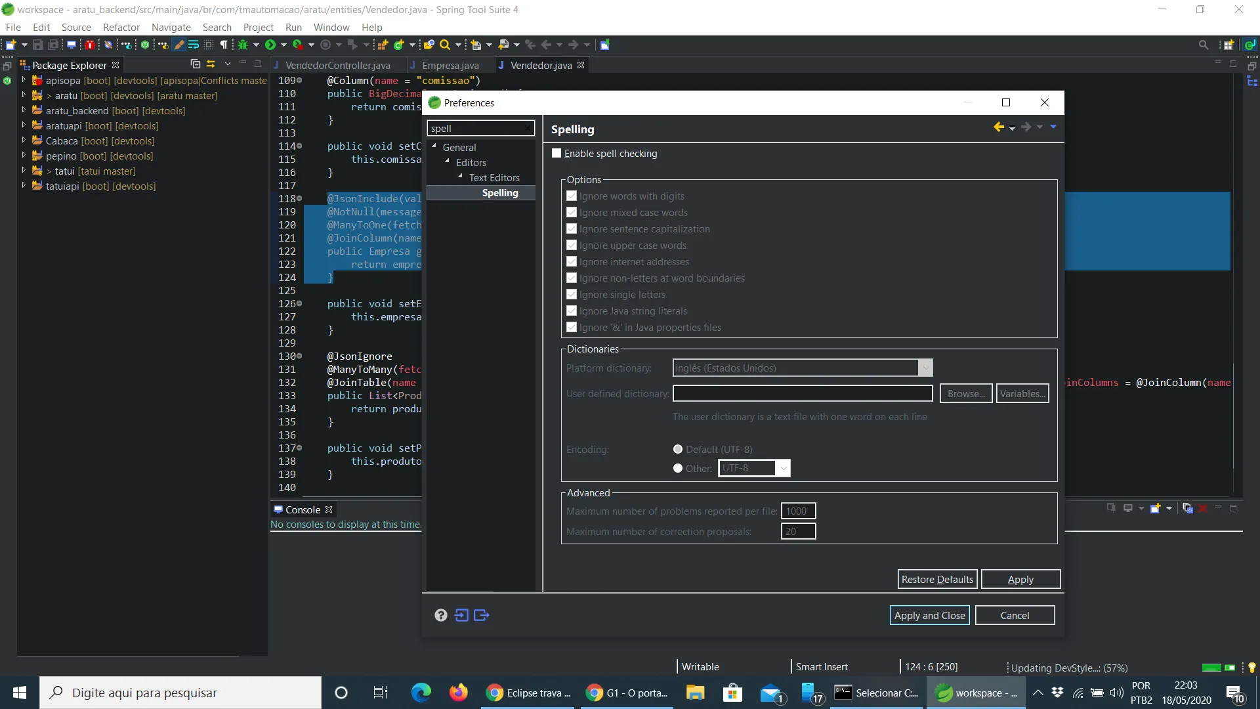
Task: Click Link with Editor arrows icon
Action: coord(211,64)
